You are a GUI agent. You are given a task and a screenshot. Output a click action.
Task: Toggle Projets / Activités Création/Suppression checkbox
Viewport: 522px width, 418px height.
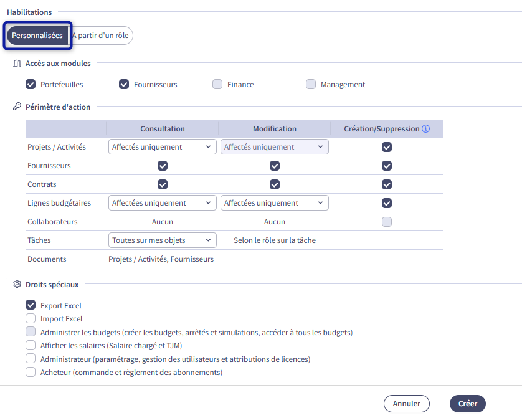[x=387, y=147]
